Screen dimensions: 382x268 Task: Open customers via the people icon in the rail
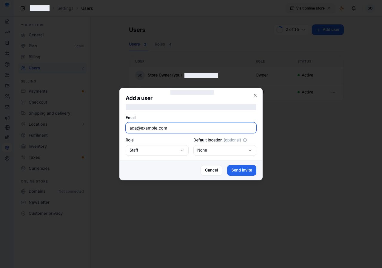pos(7,96)
